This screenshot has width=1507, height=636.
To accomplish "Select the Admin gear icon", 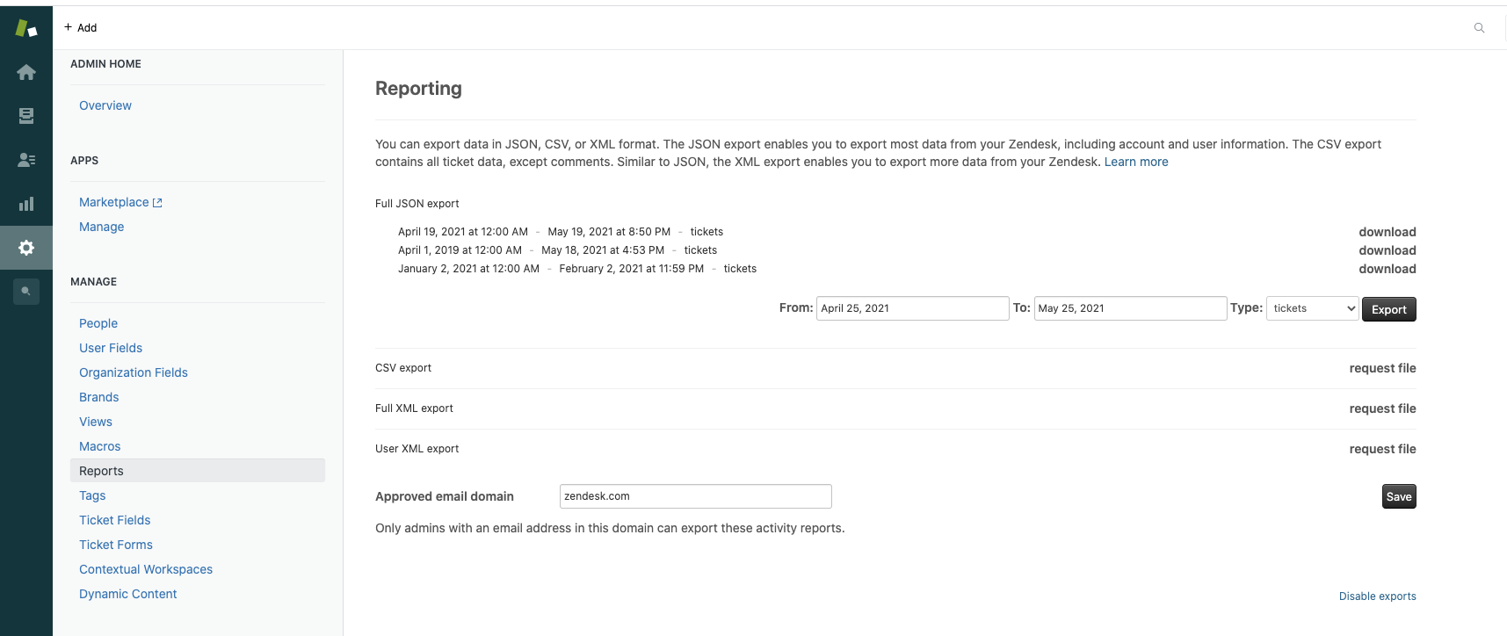I will pos(26,248).
